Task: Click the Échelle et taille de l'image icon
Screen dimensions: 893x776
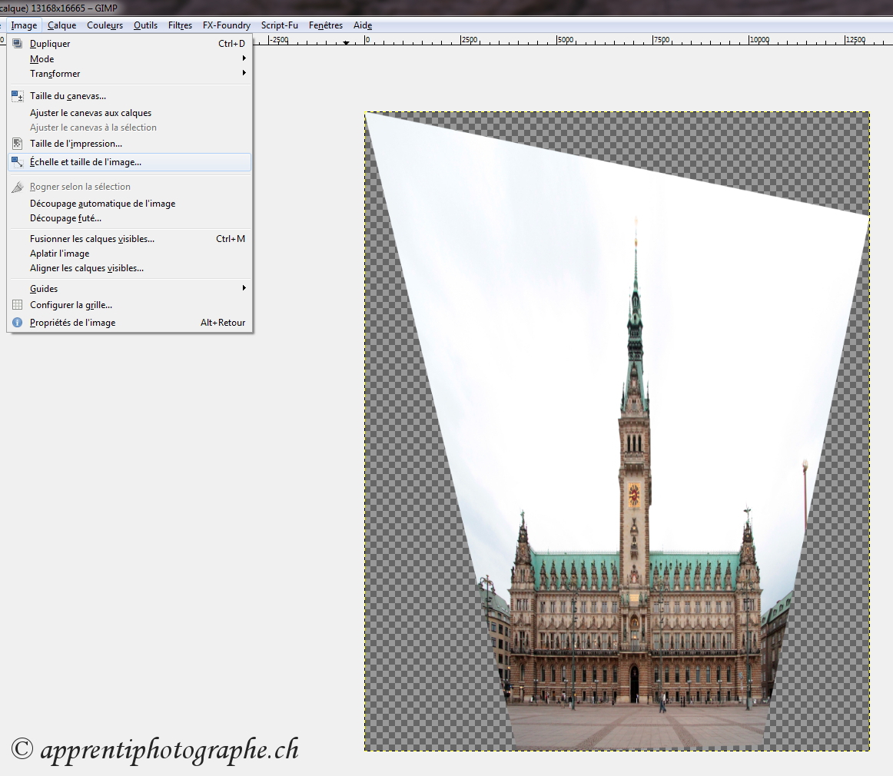Action: coord(17,162)
